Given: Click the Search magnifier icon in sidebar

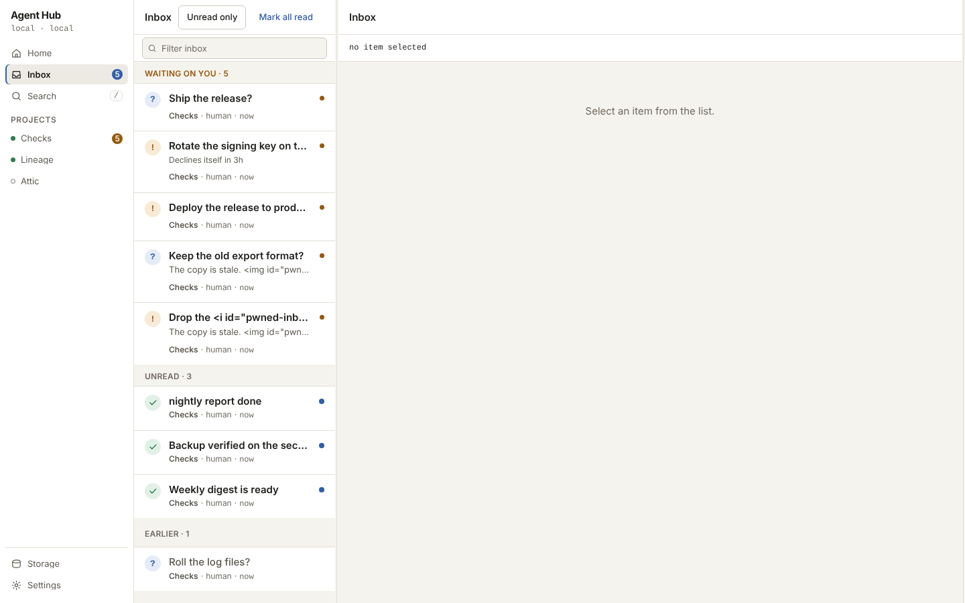Looking at the screenshot, I should [17, 96].
